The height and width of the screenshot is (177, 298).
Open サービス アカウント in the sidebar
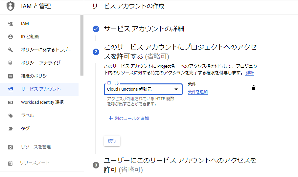tap(41, 89)
